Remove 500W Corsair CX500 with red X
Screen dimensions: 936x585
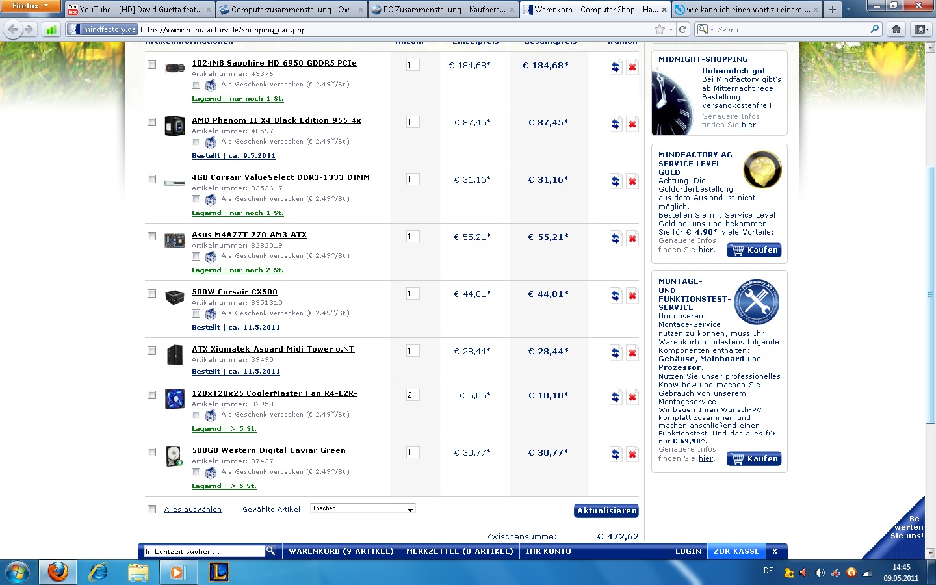[x=632, y=295]
